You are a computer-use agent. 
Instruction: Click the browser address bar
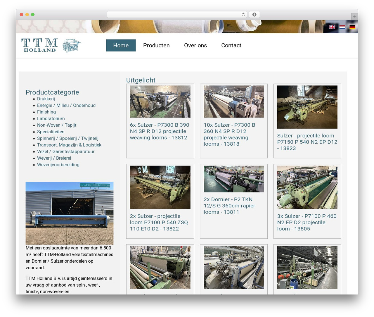coord(177,15)
